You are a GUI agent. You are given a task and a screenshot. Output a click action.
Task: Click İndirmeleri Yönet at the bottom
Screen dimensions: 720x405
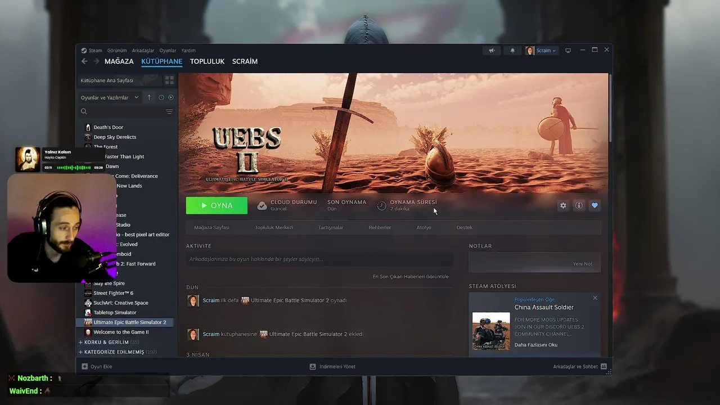point(337,366)
